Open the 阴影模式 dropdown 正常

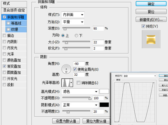point(80,105)
